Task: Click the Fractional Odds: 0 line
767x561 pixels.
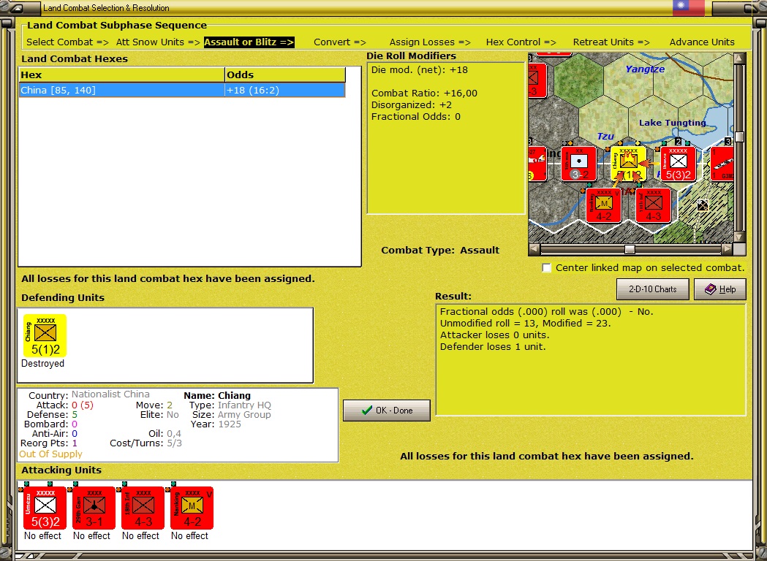Action: [415, 117]
